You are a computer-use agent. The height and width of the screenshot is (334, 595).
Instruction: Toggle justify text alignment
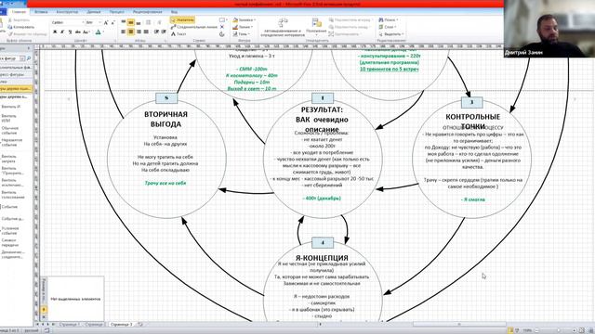point(146,32)
